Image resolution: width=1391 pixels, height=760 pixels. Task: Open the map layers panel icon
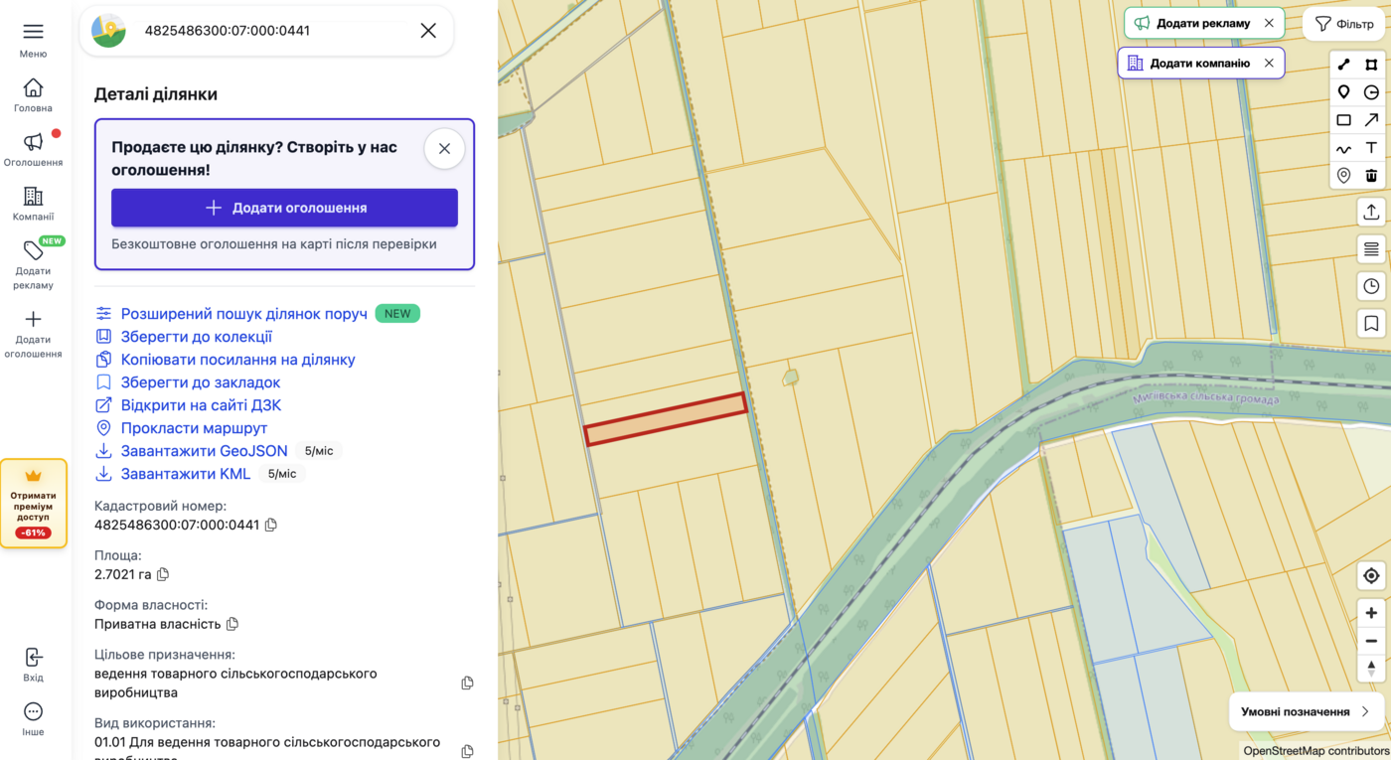1371,248
